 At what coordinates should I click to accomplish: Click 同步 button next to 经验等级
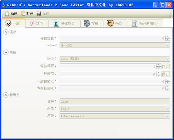point(165,66)
